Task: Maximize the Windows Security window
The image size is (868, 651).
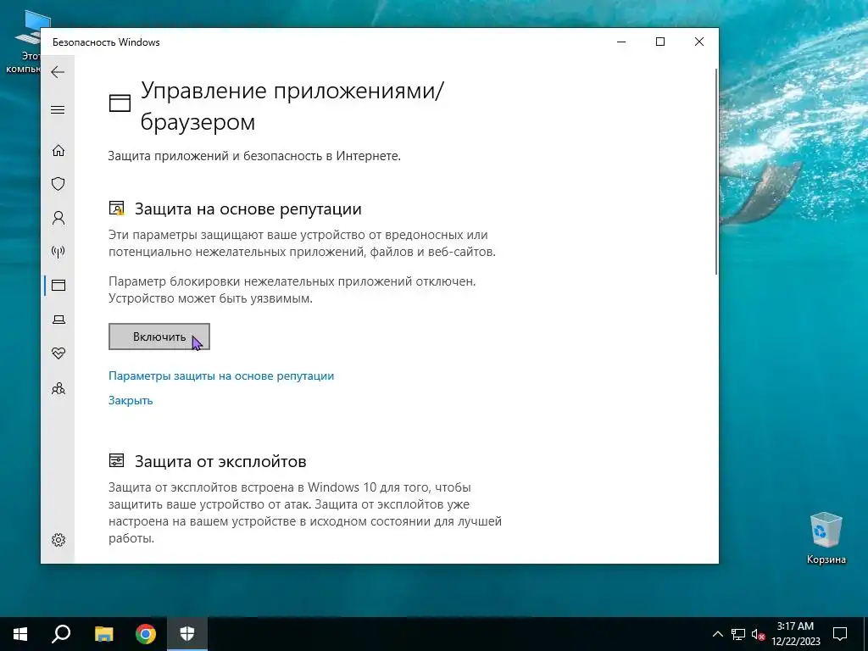Action: 659,42
